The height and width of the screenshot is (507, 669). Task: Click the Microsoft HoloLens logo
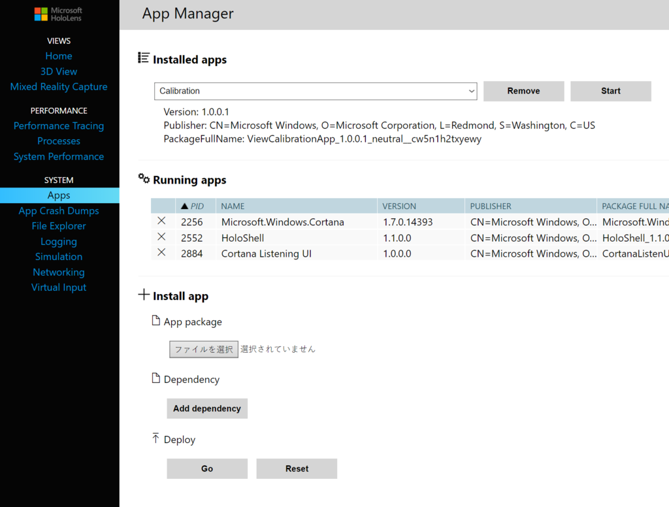(58, 14)
